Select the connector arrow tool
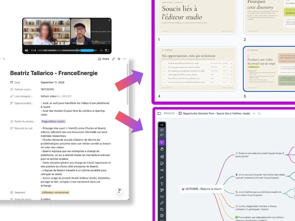The width and height of the screenshot is (295, 221). (162, 177)
